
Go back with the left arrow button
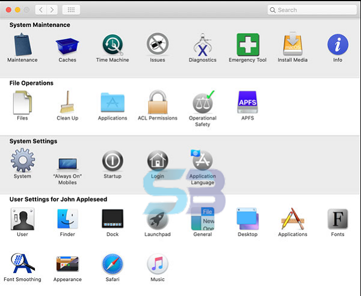tap(41, 10)
